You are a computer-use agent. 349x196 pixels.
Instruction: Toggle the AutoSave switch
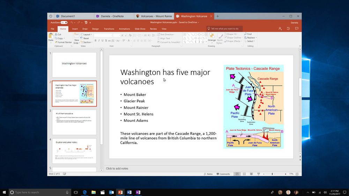click(64, 22)
